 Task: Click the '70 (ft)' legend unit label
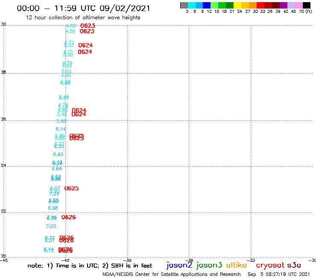tap(305, 12)
